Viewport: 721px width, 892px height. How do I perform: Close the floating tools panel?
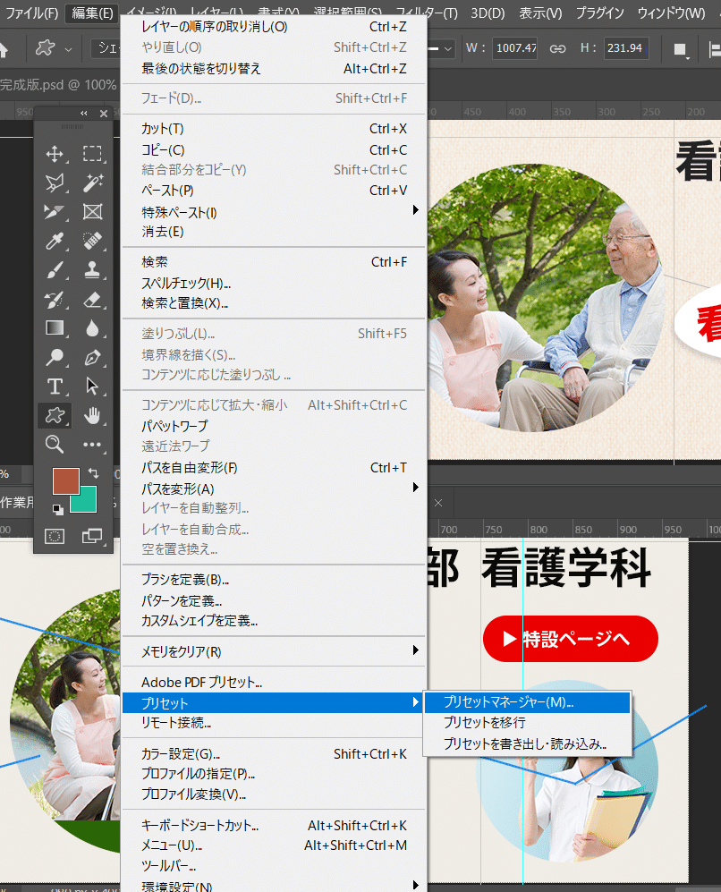point(104,114)
